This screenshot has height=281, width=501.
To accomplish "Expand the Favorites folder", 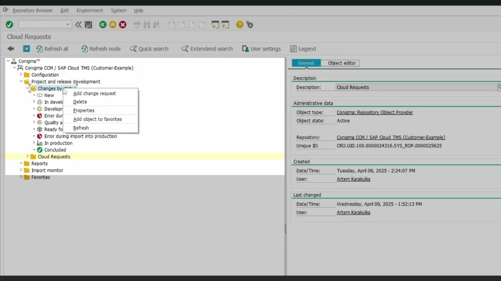I will 21,177.
